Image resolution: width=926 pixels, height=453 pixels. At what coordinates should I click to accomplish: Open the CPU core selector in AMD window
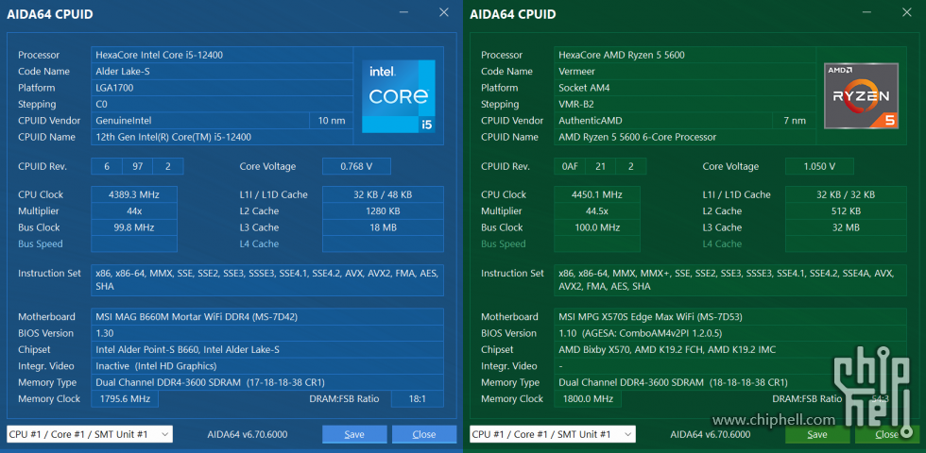pos(553,434)
